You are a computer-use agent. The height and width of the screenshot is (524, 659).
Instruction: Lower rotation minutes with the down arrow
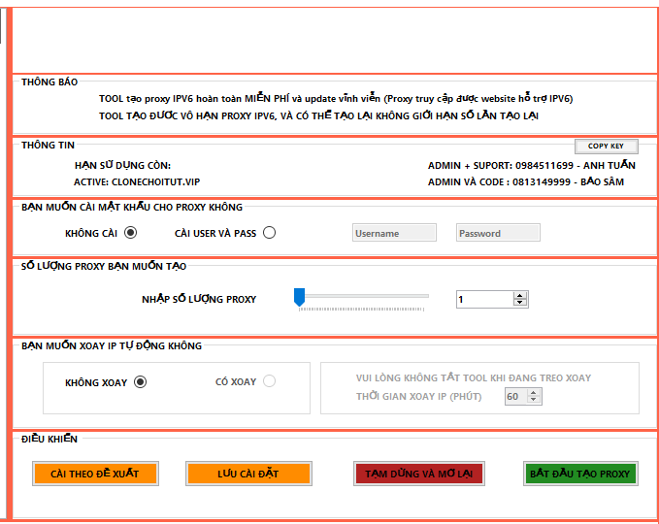click(534, 401)
